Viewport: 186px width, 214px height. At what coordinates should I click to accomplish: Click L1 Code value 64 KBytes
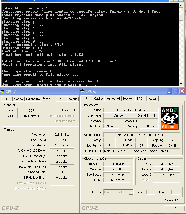tap(166, 169)
